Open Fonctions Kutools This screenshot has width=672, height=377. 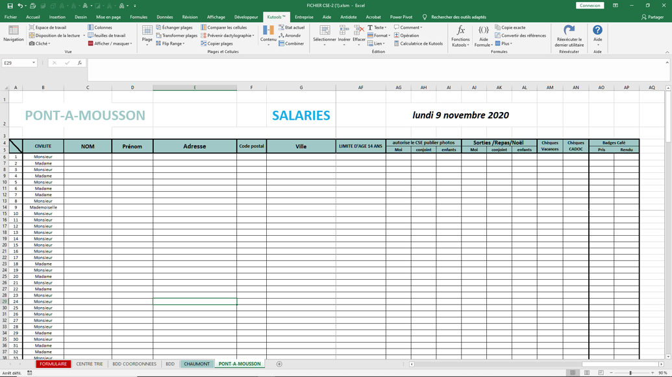pyautogui.click(x=460, y=36)
